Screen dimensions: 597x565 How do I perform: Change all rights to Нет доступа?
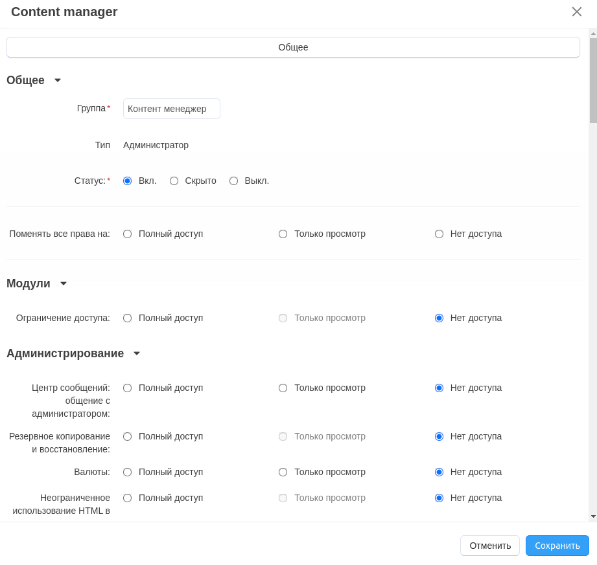tap(439, 234)
